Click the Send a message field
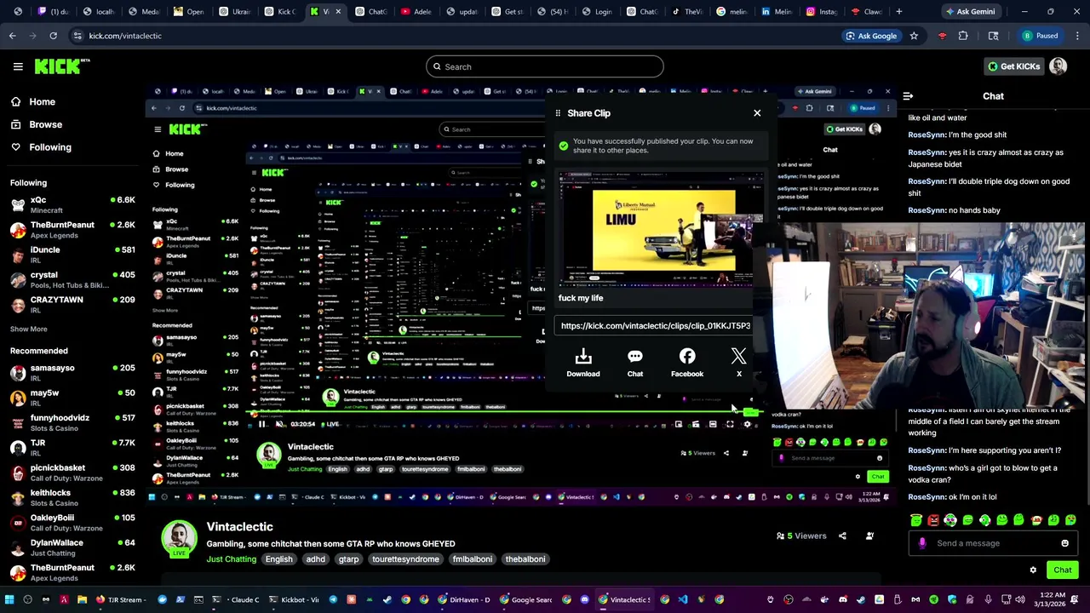Screen dimensions: 1090x613 [992, 543]
